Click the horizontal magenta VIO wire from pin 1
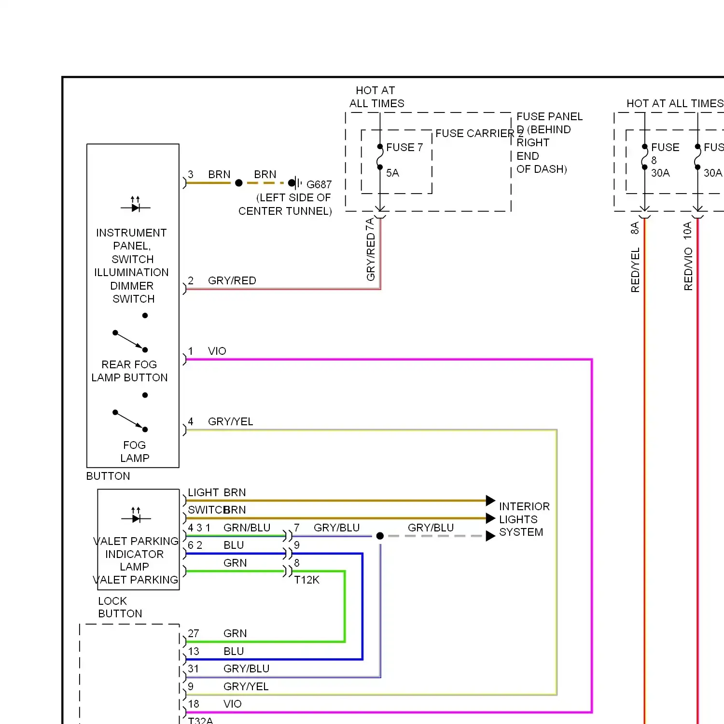This screenshot has height=724, width=724. (x=389, y=359)
